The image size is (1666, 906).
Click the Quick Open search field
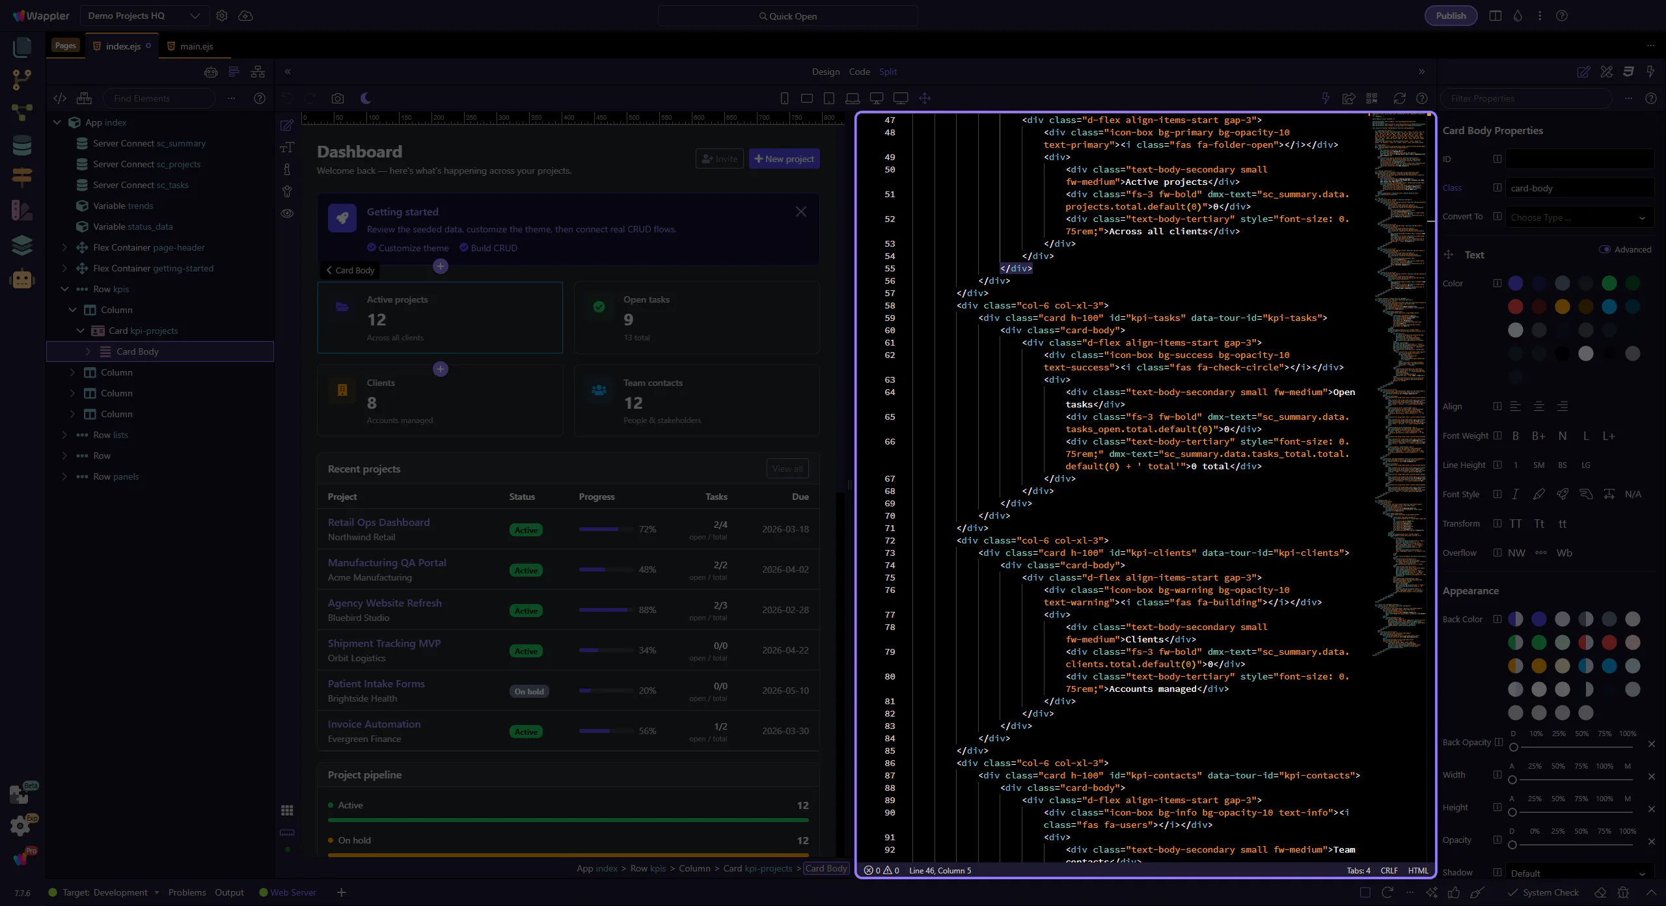(x=787, y=16)
